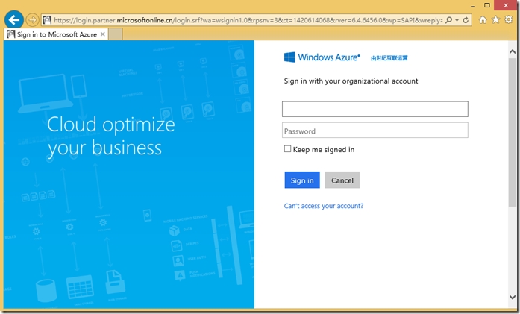
Task: Open a new blank tab
Action: coord(116,34)
